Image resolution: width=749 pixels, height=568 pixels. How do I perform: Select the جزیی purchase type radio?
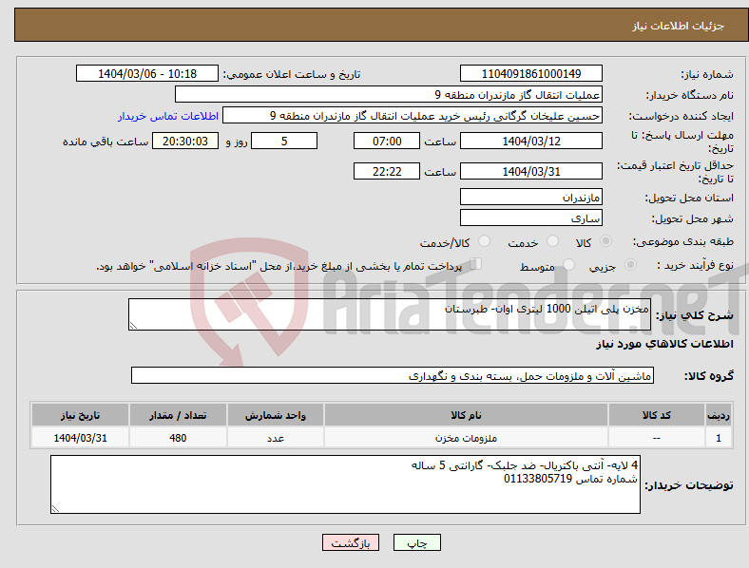[630, 264]
